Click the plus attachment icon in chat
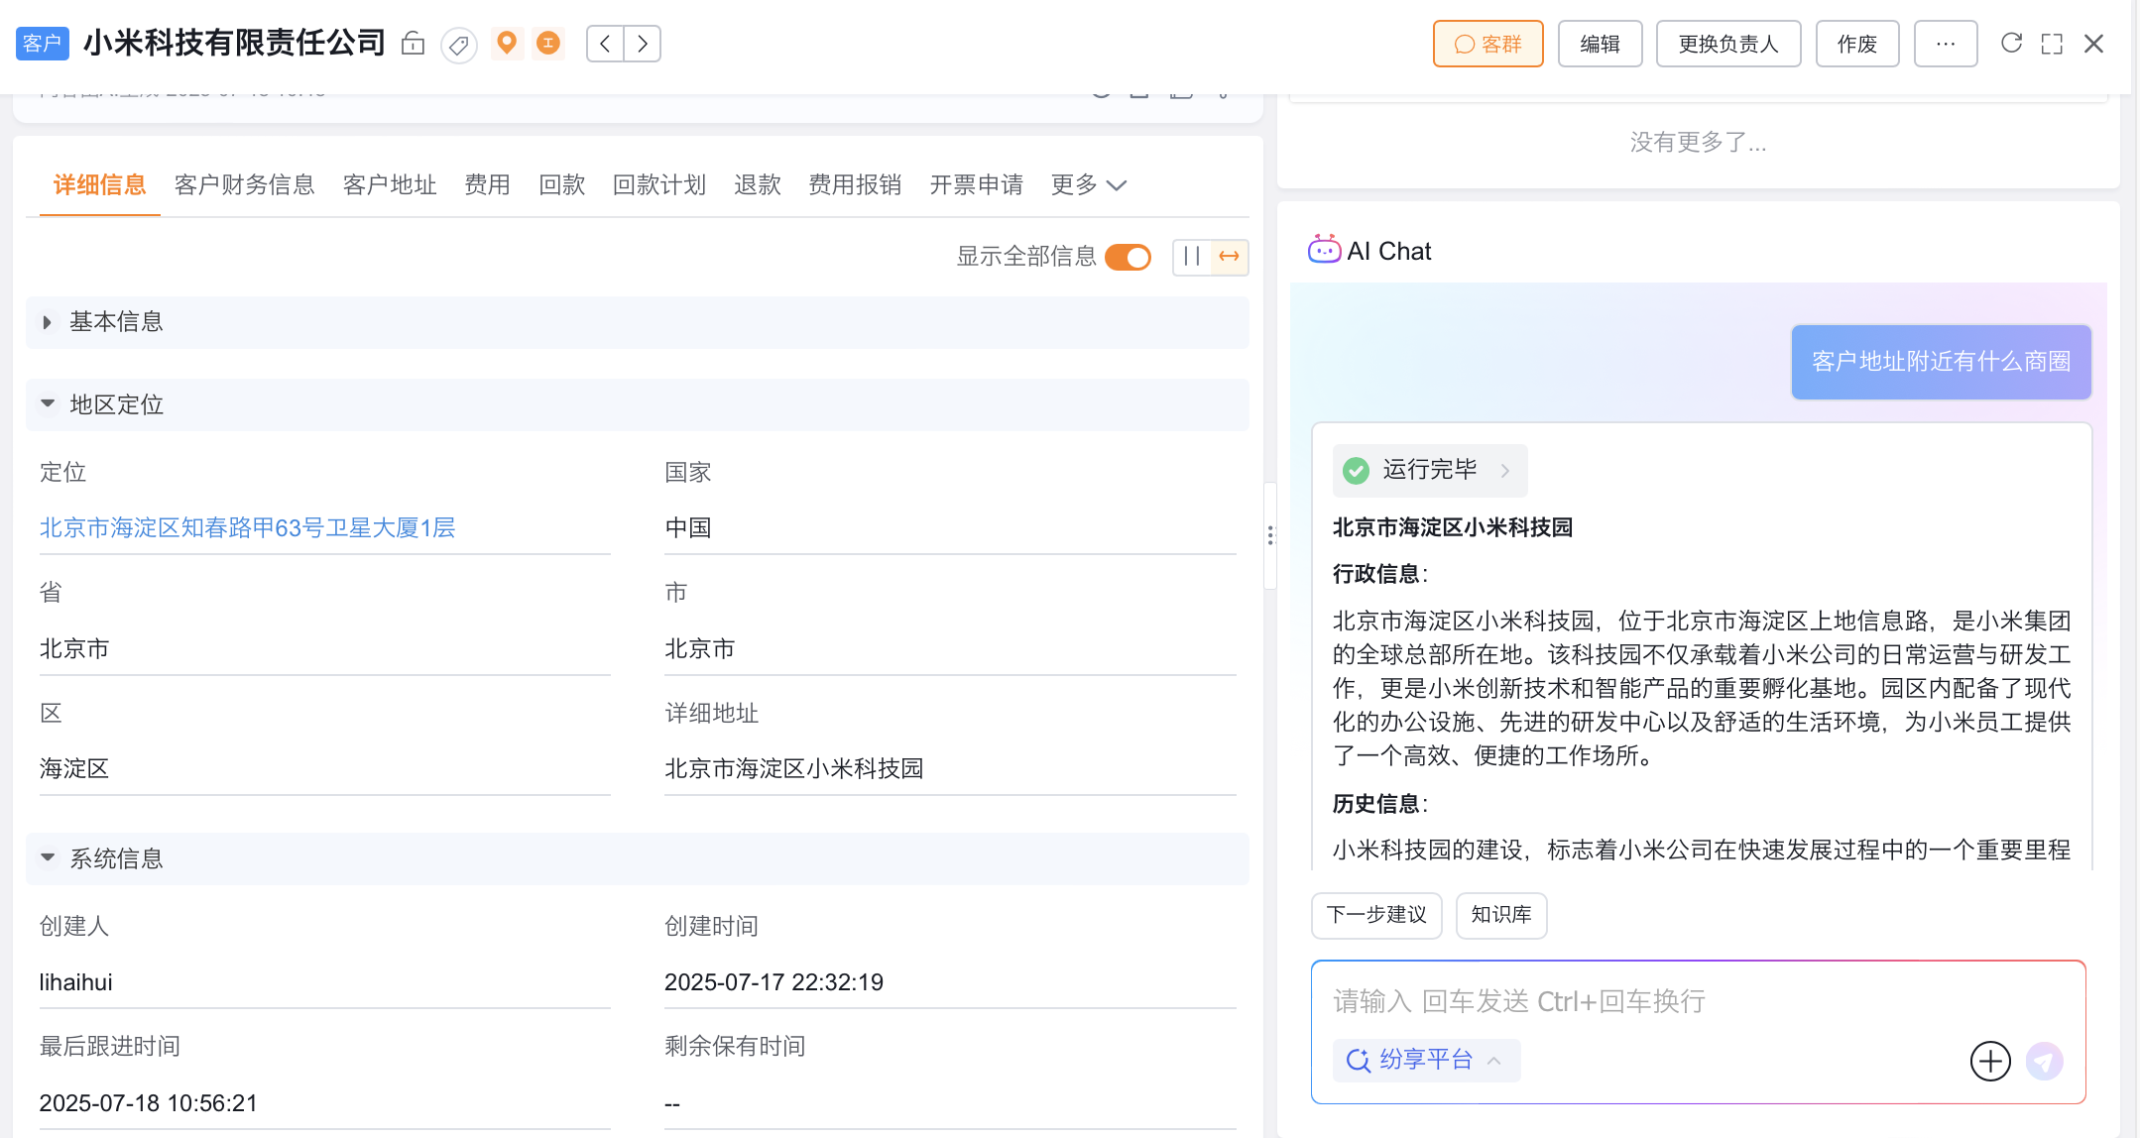This screenshot has height=1138, width=2140. point(1989,1061)
